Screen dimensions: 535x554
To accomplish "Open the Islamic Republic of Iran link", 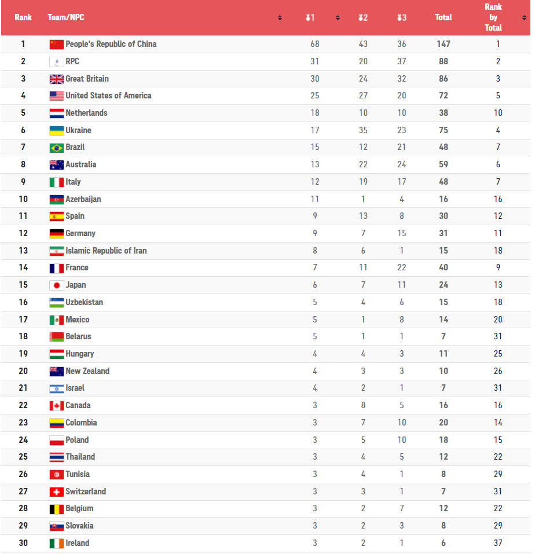I will tap(106, 251).
